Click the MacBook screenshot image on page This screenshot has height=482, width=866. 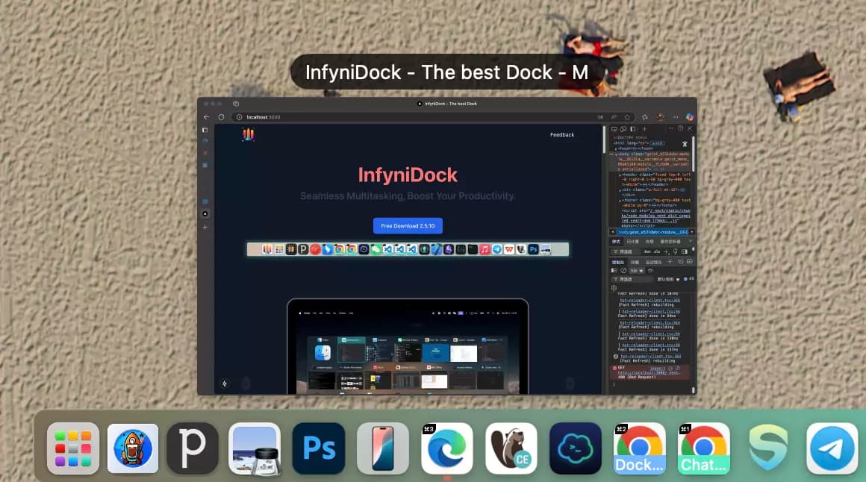pyautogui.click(x=408, y=347)
